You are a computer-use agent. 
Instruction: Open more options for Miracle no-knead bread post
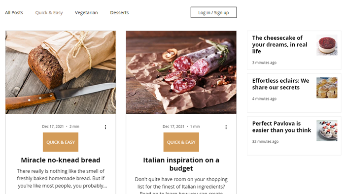click(x=105, y=127)
